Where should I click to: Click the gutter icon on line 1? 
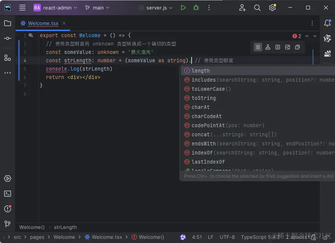pyautogui.click(x=31, y=35)
